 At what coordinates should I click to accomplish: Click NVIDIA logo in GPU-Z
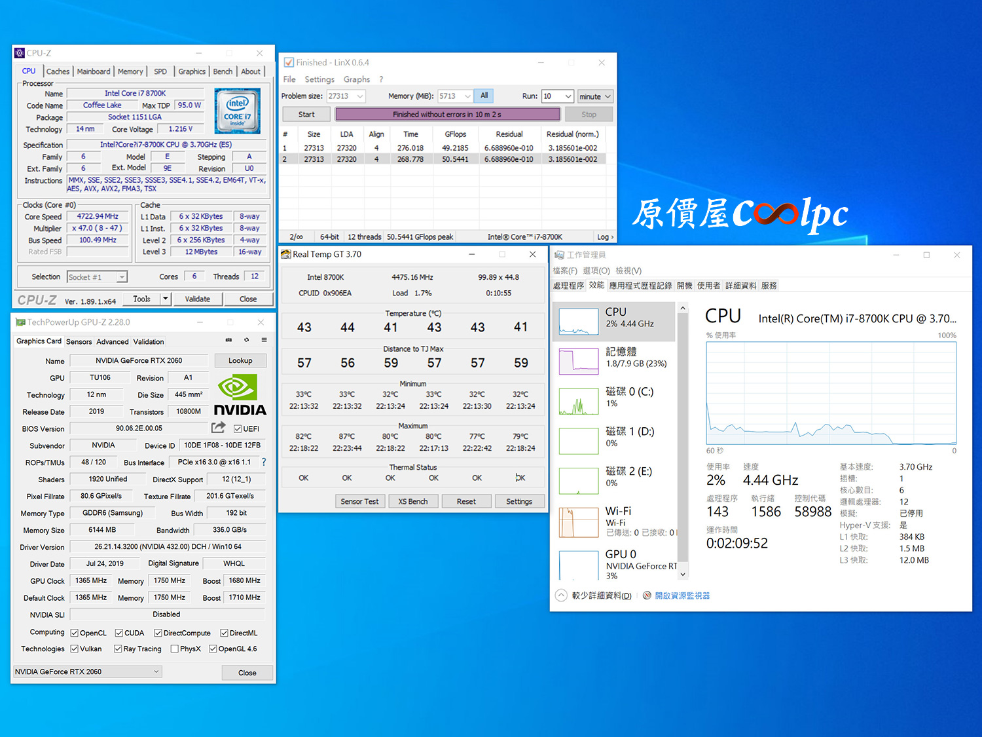click(x=240, y=395)
